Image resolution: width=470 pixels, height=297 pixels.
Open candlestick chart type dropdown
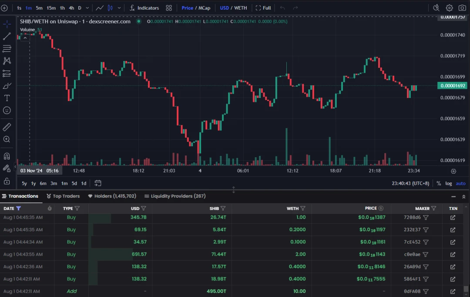(119, 8)
